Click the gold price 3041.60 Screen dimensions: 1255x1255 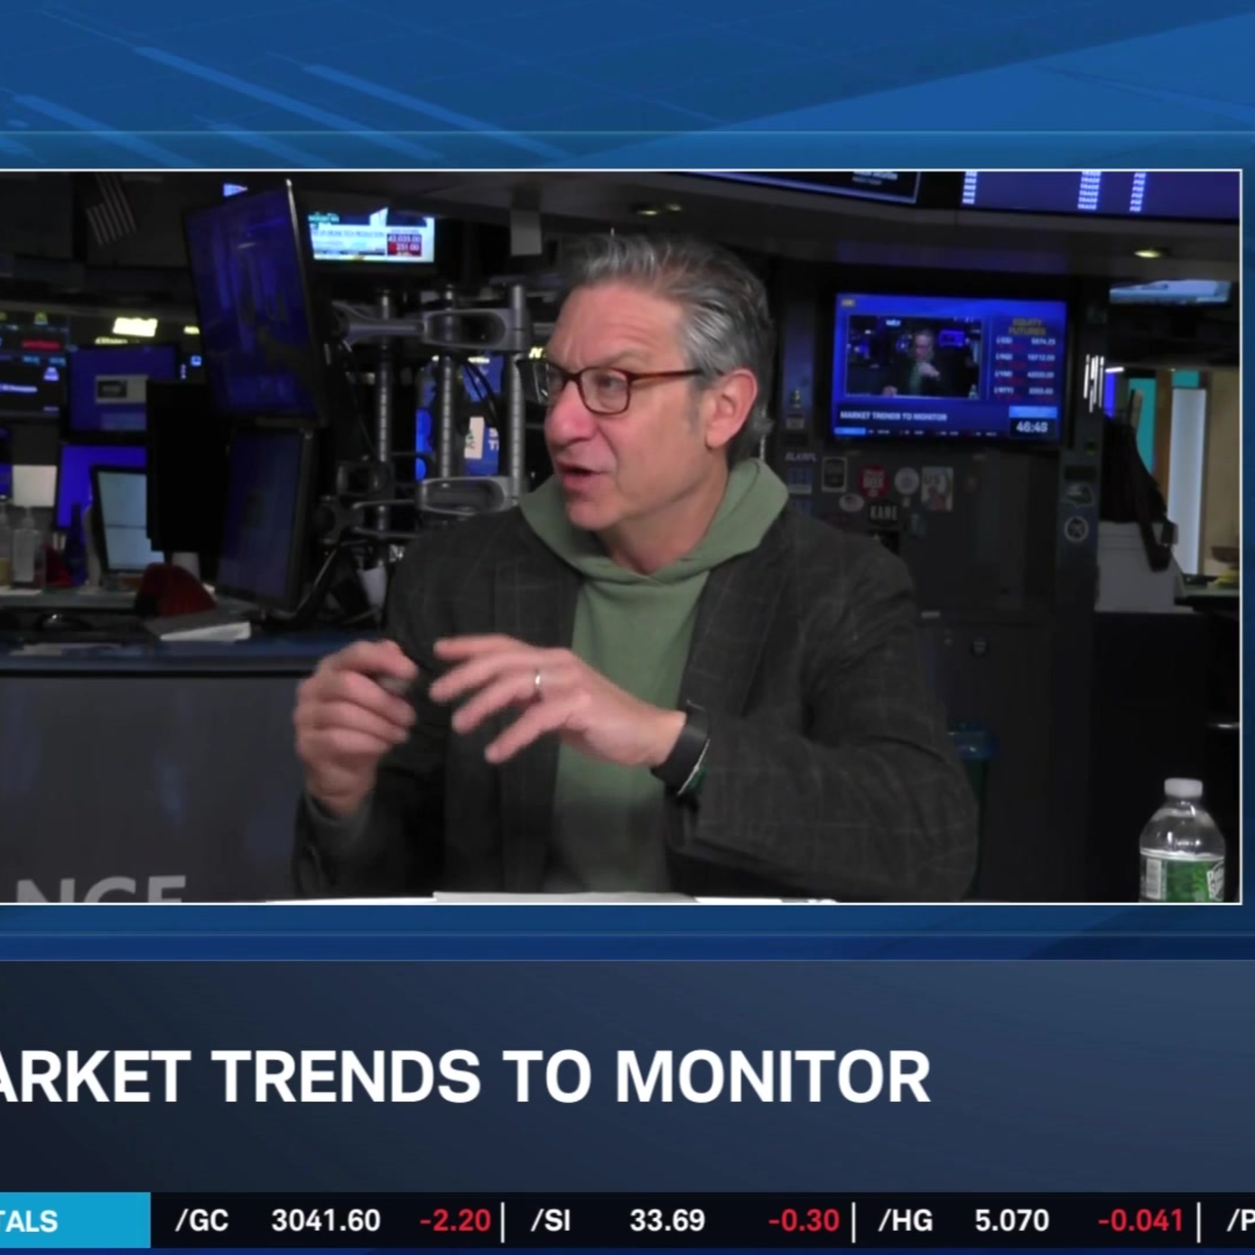coord(326,1221)
